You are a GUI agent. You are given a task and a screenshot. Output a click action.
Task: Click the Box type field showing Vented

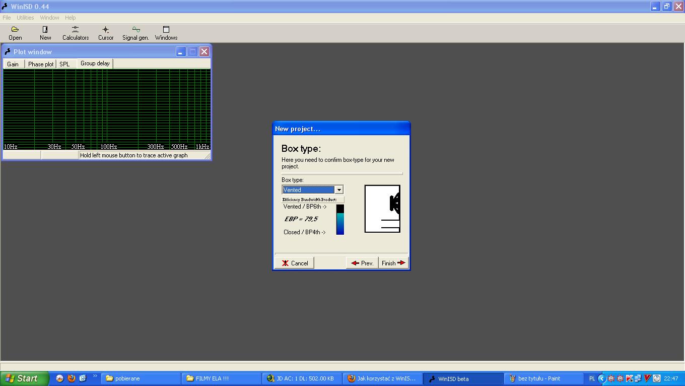click(x=309, y=189)
